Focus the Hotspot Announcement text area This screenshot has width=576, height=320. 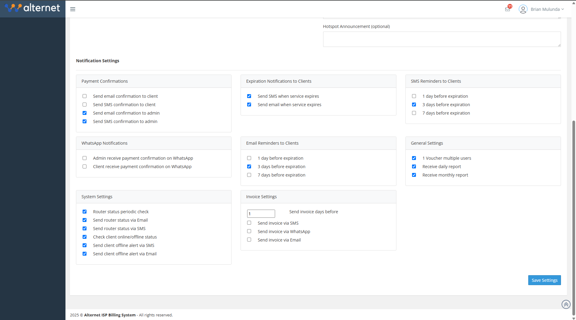tap(441, 39)
